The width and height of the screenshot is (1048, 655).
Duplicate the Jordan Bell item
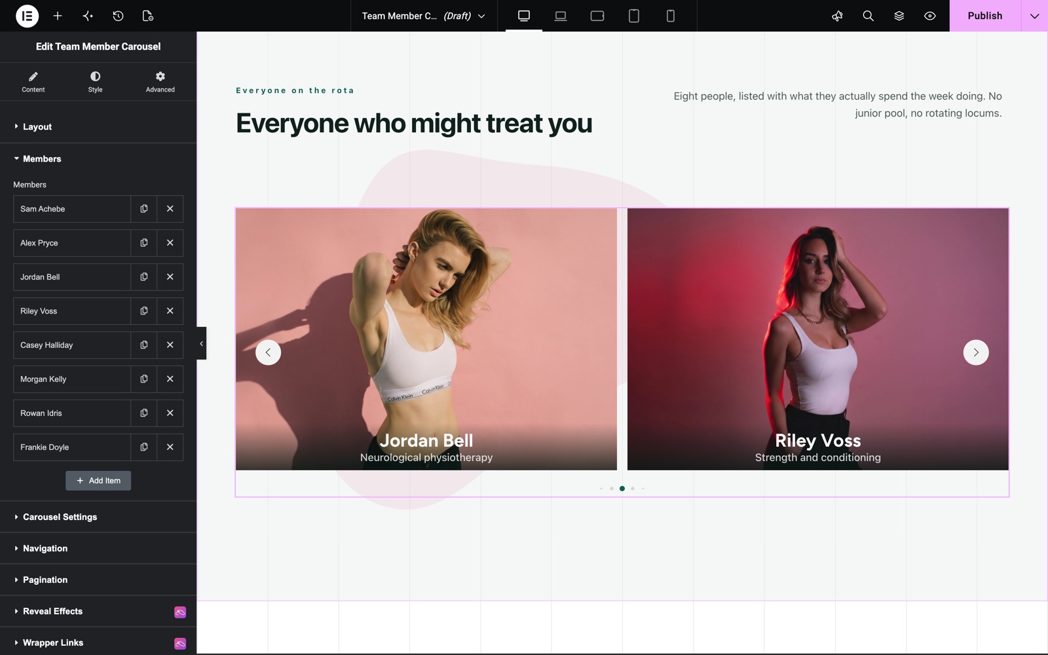(x=144, y=277)
